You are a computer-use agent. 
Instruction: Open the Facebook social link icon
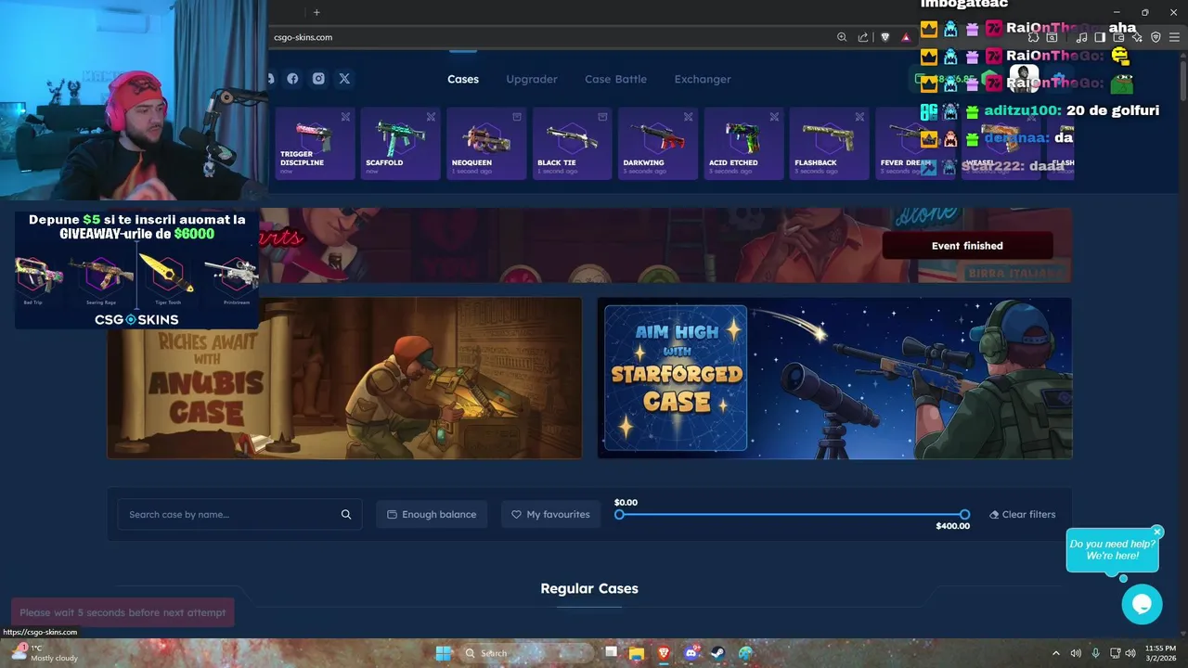pos(292,79)
